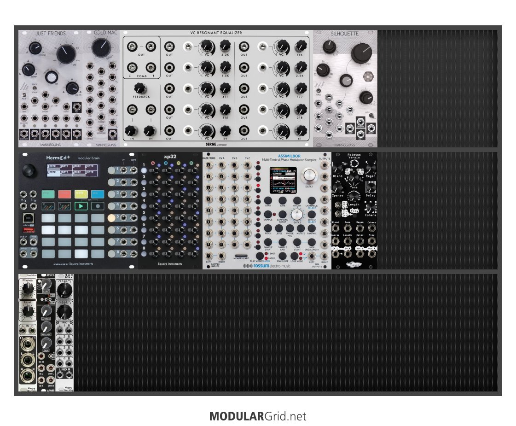Click the INTONE knob on Just Friends
The height and width of the screenshot is (426, 516).
(35, 48)
